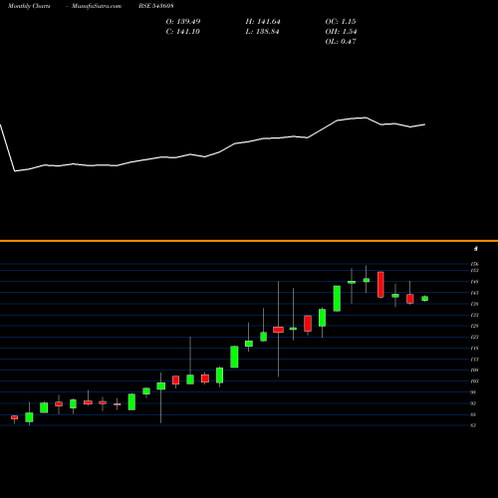Screen dimensions: 498x498
Task: Select the "BSE 543698" symbol label
Action: click(x=156, y=6)
